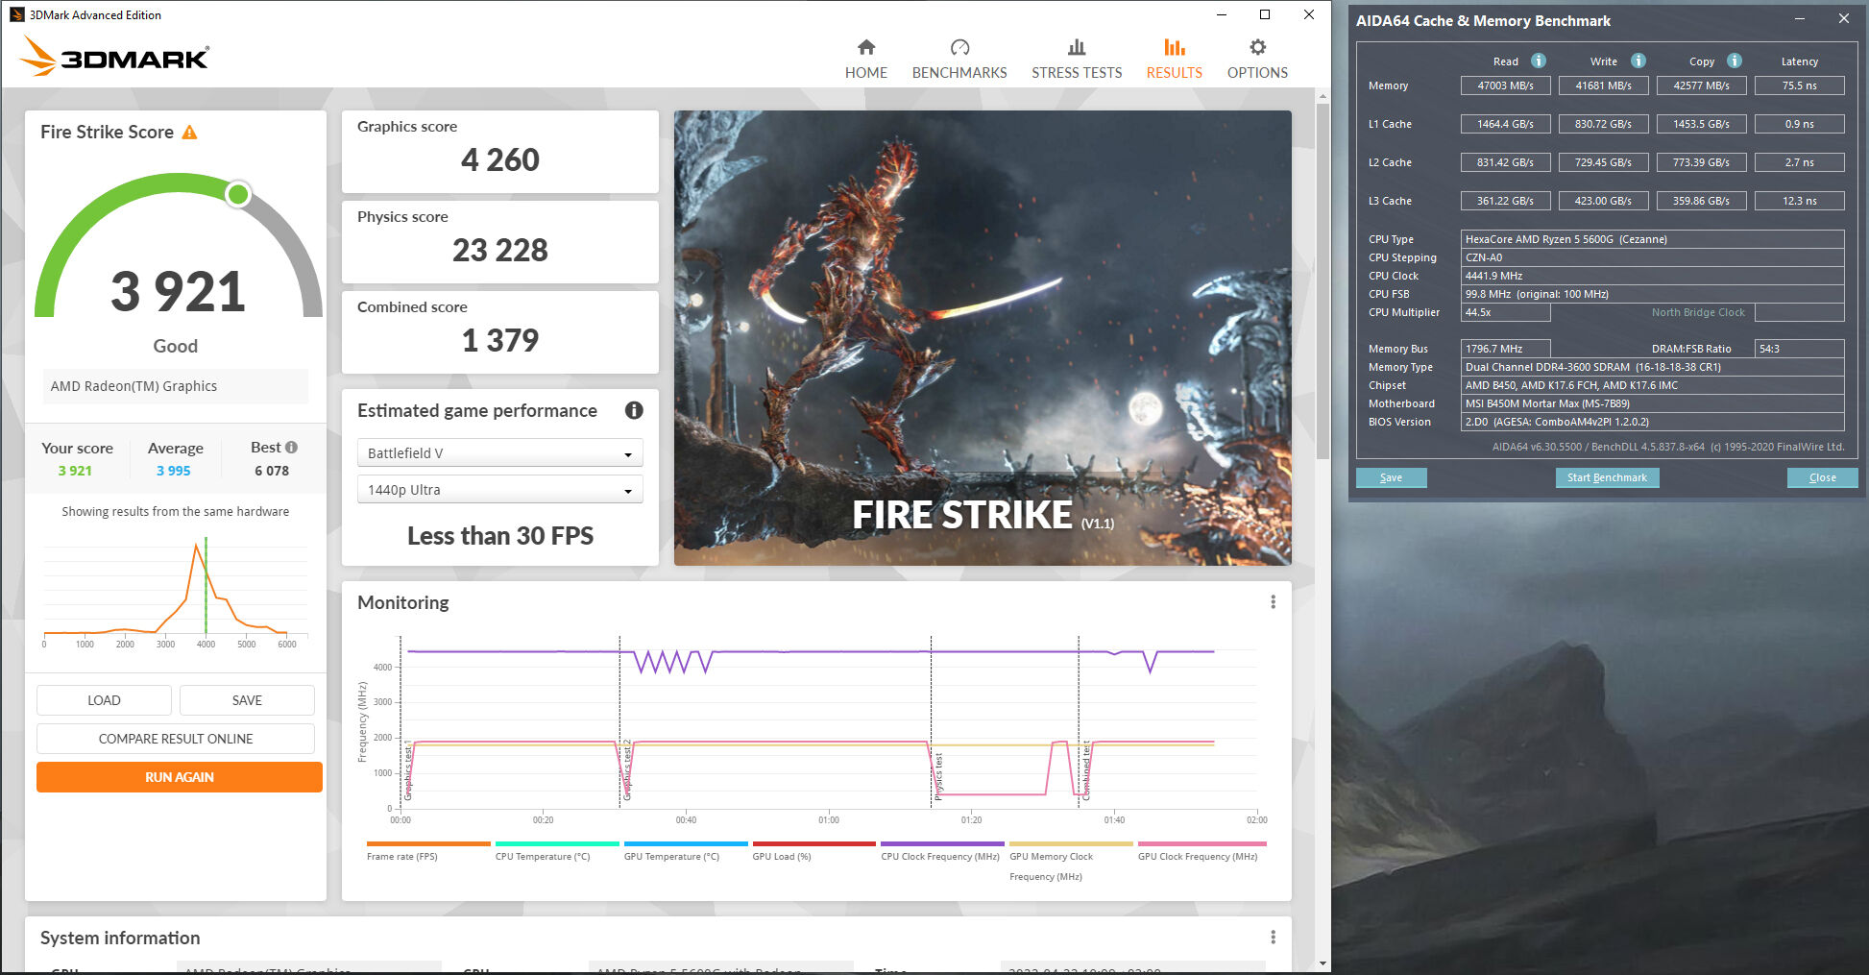Click the Memory Copy value 42577 MB/s
1869x975 pixels.
click(x=1701, y=85)
